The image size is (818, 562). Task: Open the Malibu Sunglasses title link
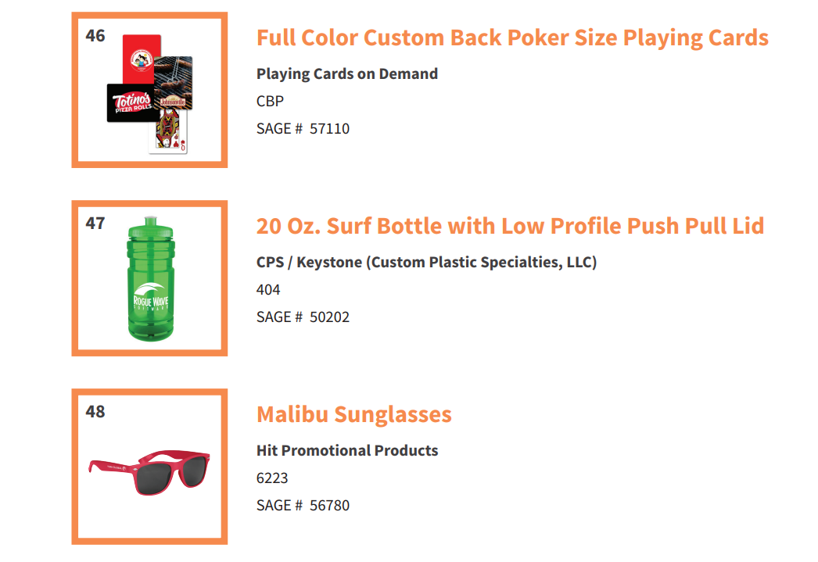pyautogui.click(x=353, y=414)
